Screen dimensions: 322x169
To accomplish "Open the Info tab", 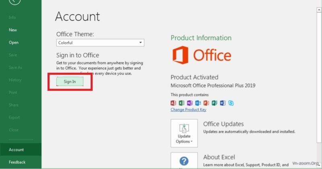I will pos(12,17).
